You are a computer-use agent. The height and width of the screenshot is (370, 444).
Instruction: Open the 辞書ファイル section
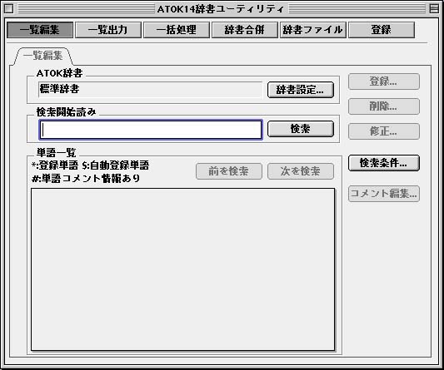[x=313, y=30]
